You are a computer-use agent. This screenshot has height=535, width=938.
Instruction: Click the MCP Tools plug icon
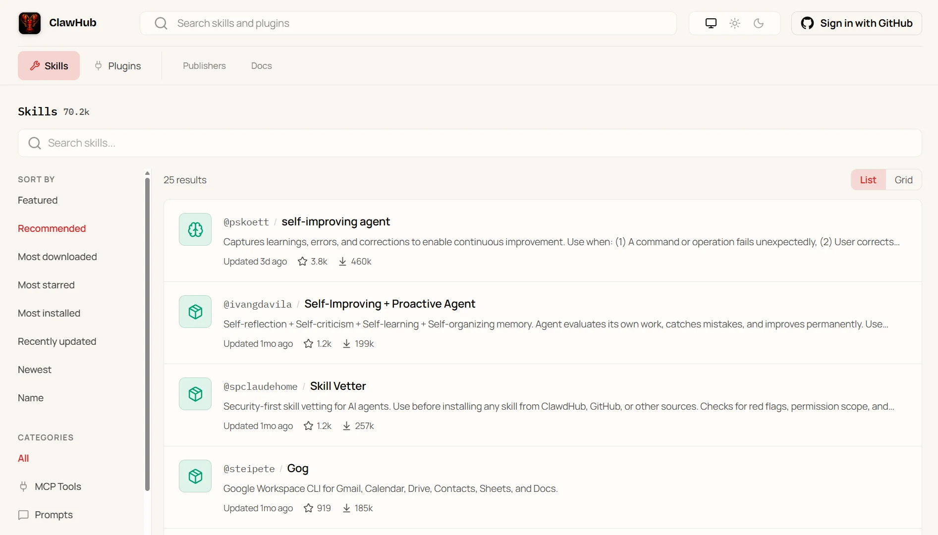pyautogui.click(x=23, y=486)
